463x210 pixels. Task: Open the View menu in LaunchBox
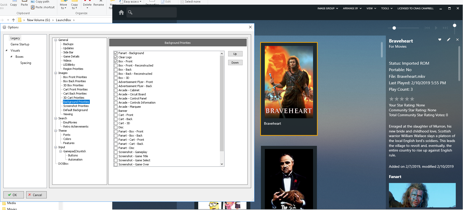click(371, 9)
